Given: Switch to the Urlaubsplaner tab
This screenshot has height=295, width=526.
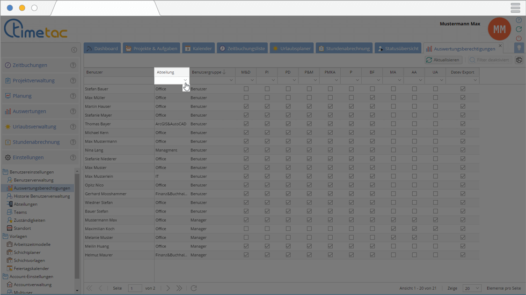Looking at the screenshot, I should [x=291, y=48].
